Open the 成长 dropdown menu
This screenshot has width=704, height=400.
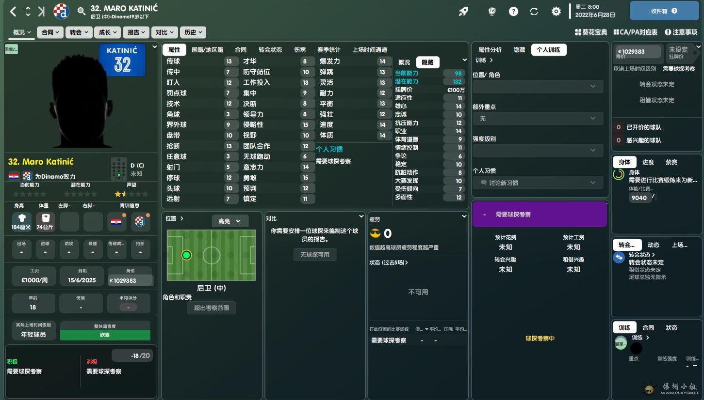[107, 32]
